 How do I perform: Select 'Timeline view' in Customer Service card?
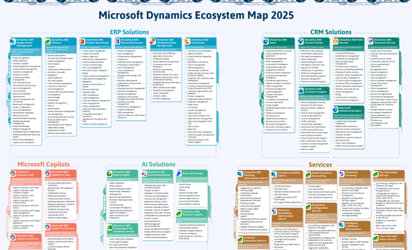pyautogui.click(x=376, y=120)
